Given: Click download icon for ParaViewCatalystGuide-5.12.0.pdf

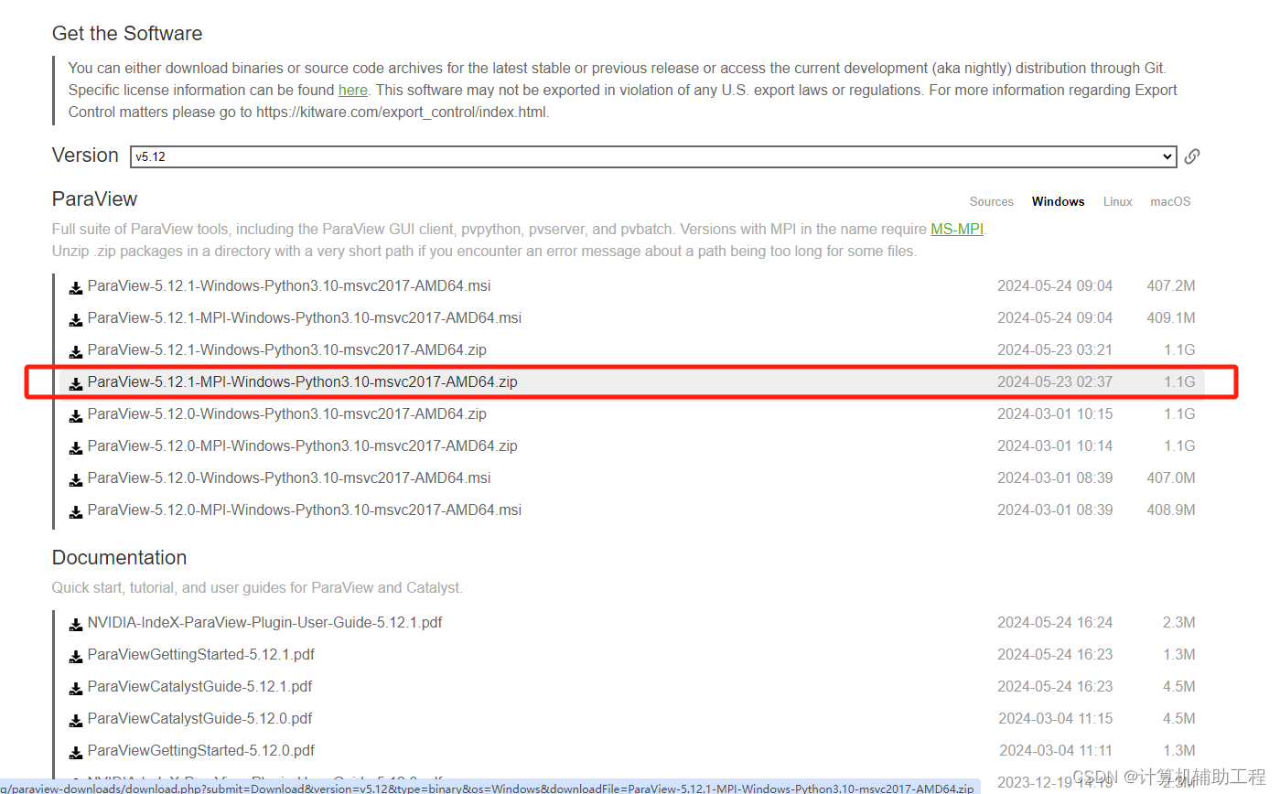Looking at the screenshot, I should [x=76, y=721].
